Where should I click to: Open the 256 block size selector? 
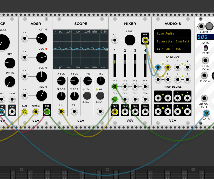coord(182,49)
